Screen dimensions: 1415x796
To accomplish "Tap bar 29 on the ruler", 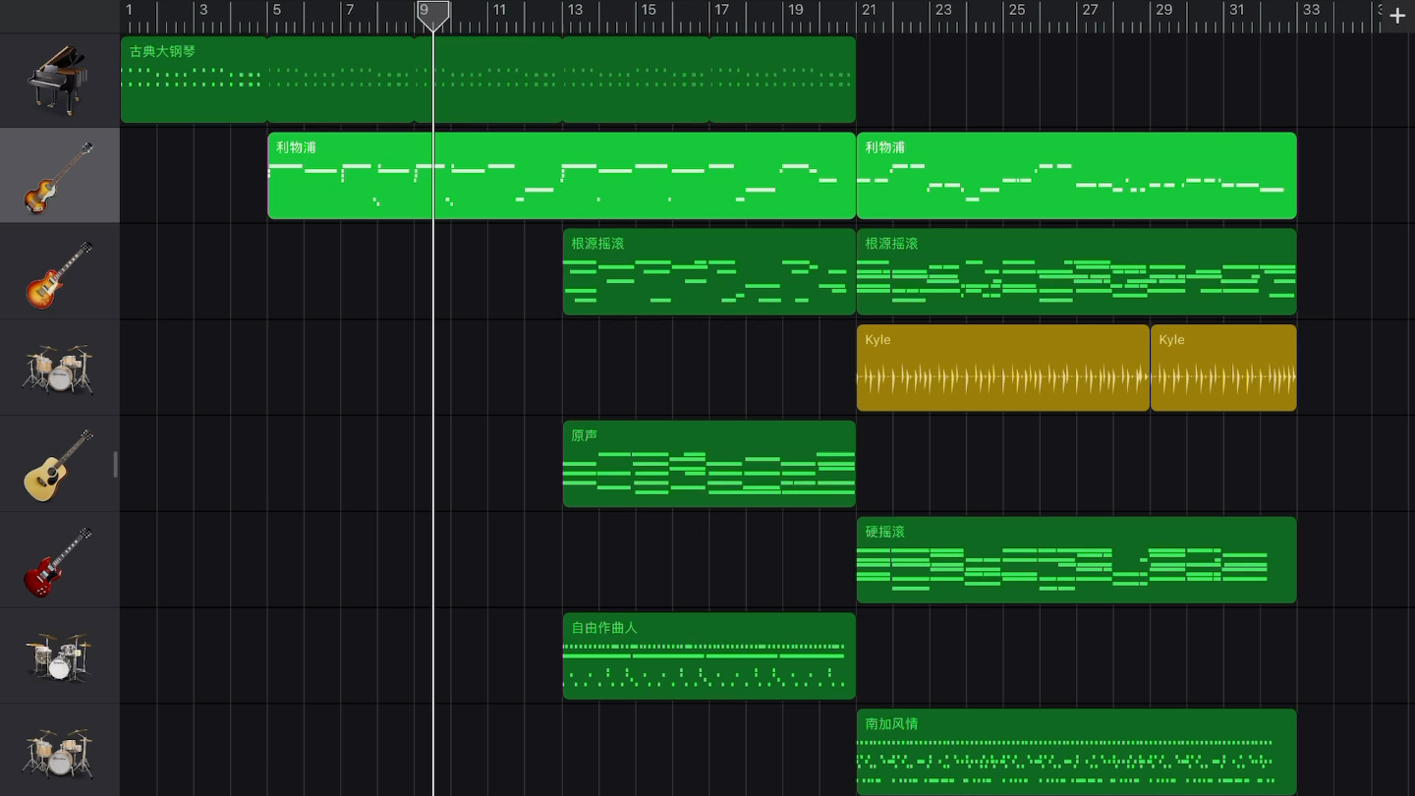I will (x=1164, y=10).
